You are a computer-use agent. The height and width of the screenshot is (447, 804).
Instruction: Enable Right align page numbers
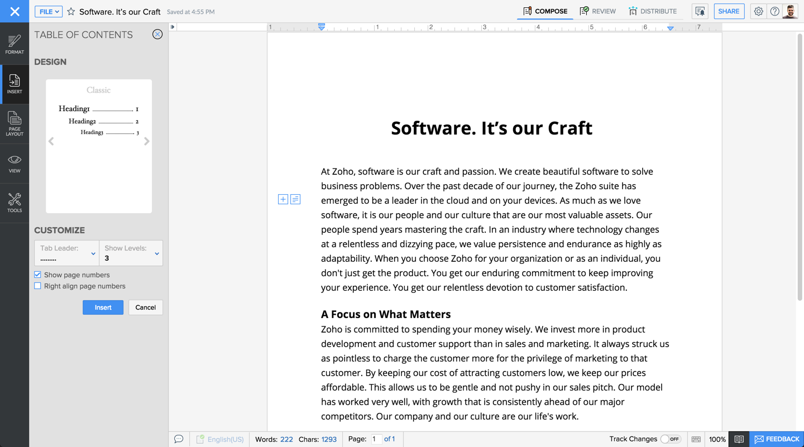[37, 286]
